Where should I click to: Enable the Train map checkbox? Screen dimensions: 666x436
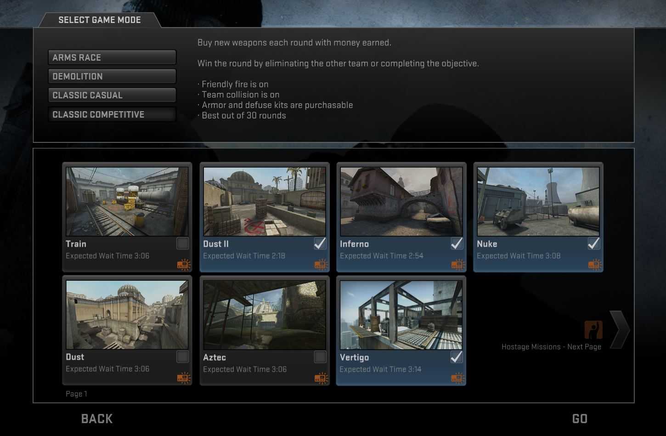183,243
